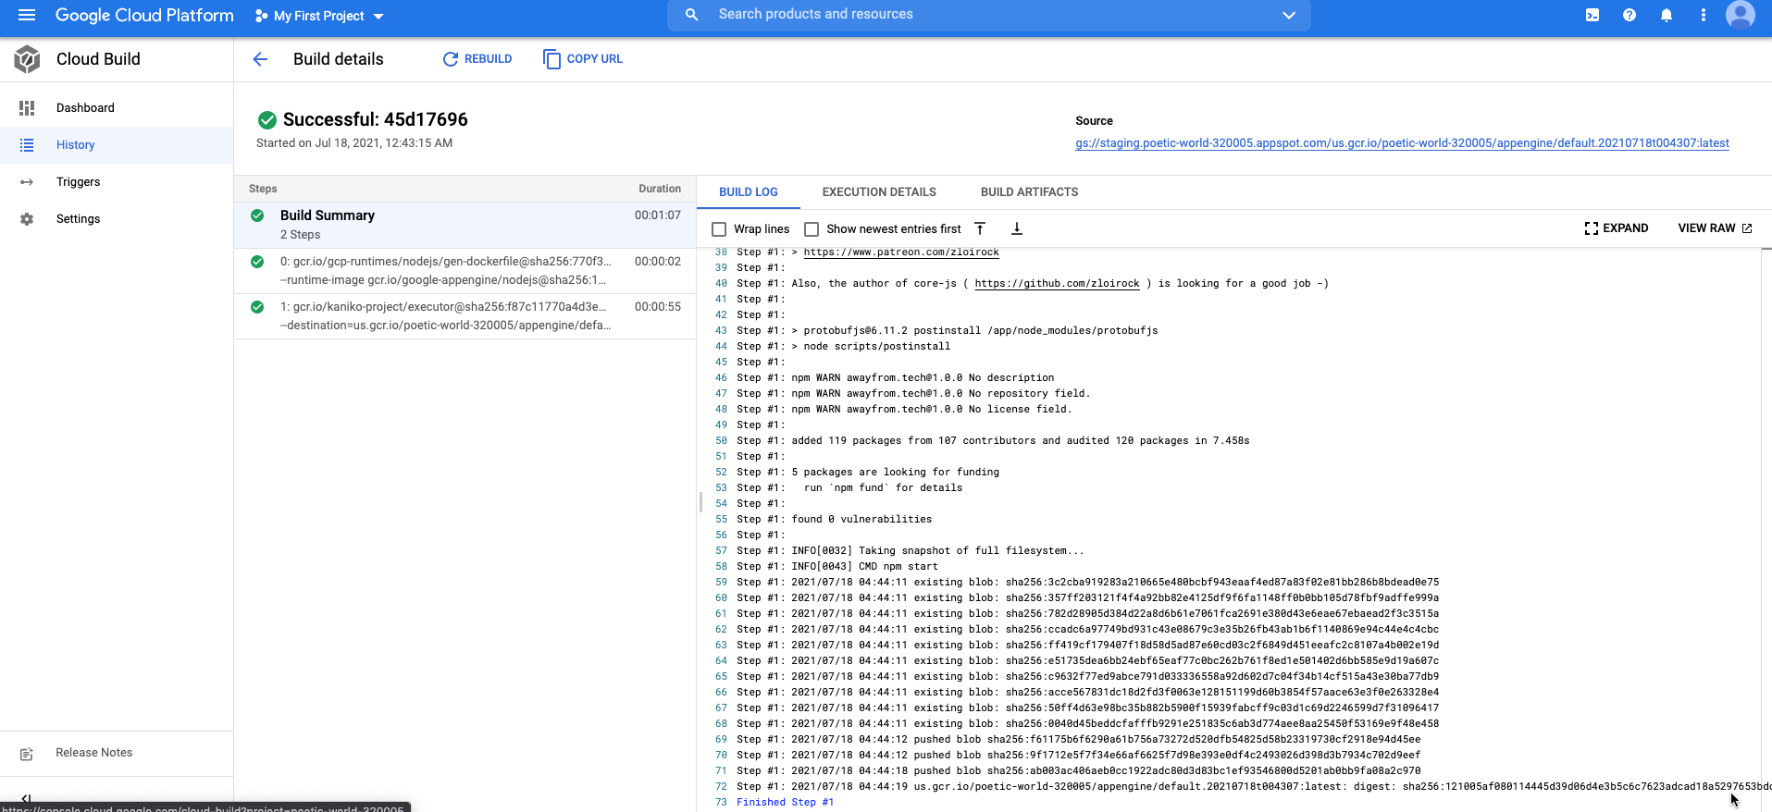Click the 00:00:55 step duration

pos(658,307)
